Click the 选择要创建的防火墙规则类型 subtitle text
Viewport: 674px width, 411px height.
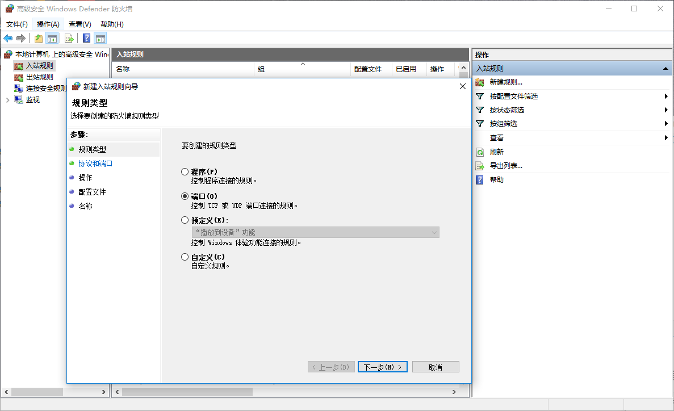pos(115,116)
